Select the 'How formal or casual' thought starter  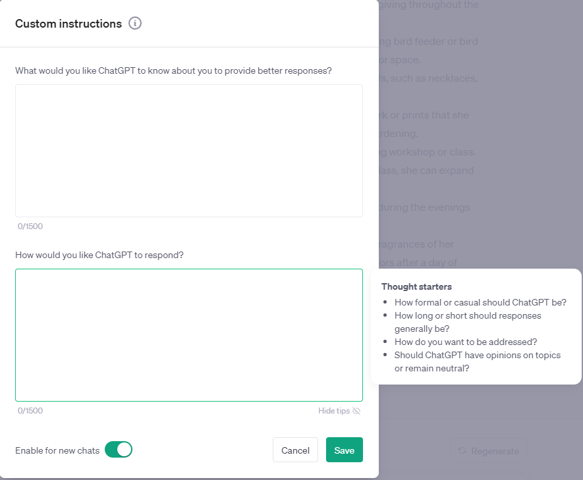coord(480,302)
